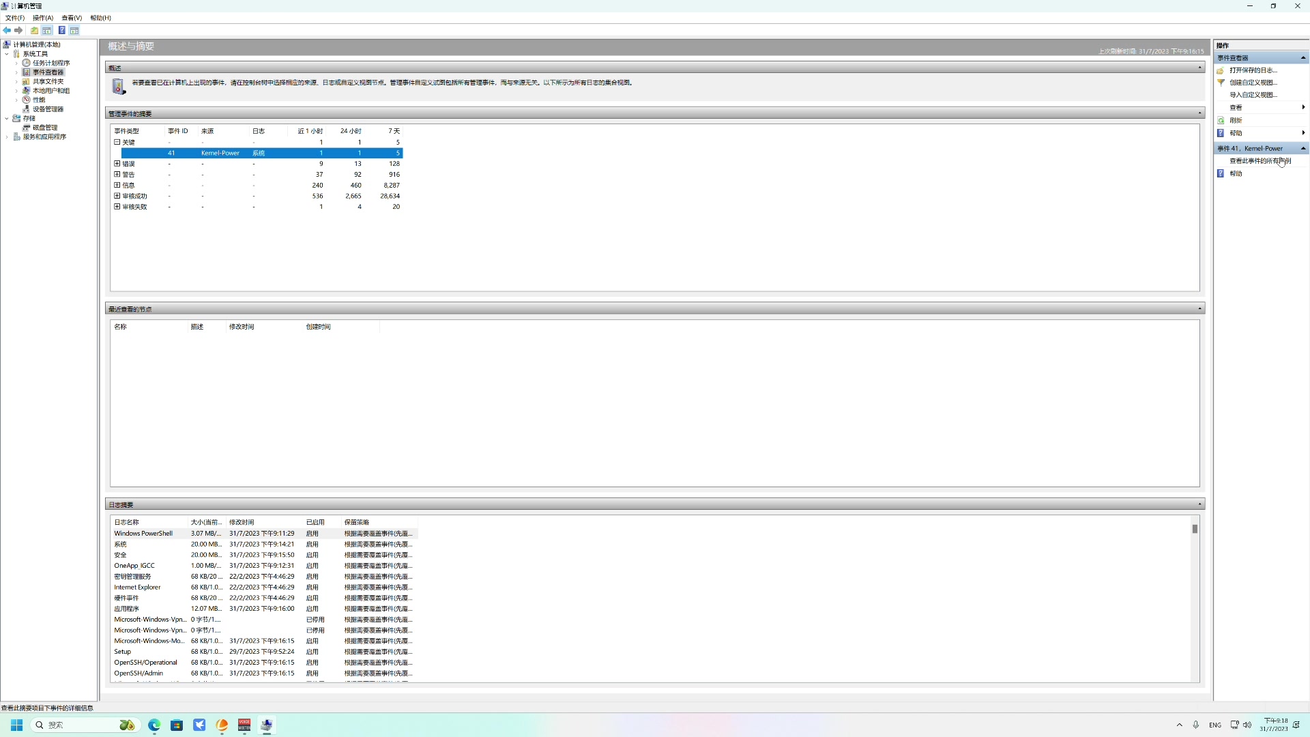Open the 查看(V) menu
The image size is (1310, 737).
[x=71, y=18]
